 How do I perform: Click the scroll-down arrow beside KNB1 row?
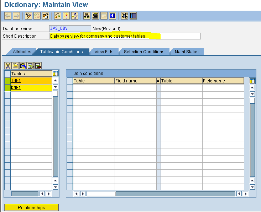click(x=55, y=87)
